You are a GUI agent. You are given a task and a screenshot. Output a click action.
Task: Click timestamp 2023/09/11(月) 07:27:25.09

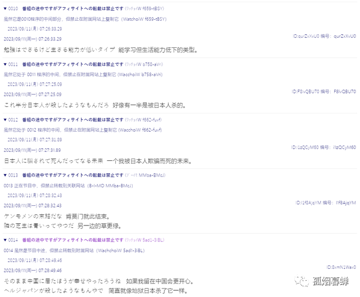click(35, 84)
